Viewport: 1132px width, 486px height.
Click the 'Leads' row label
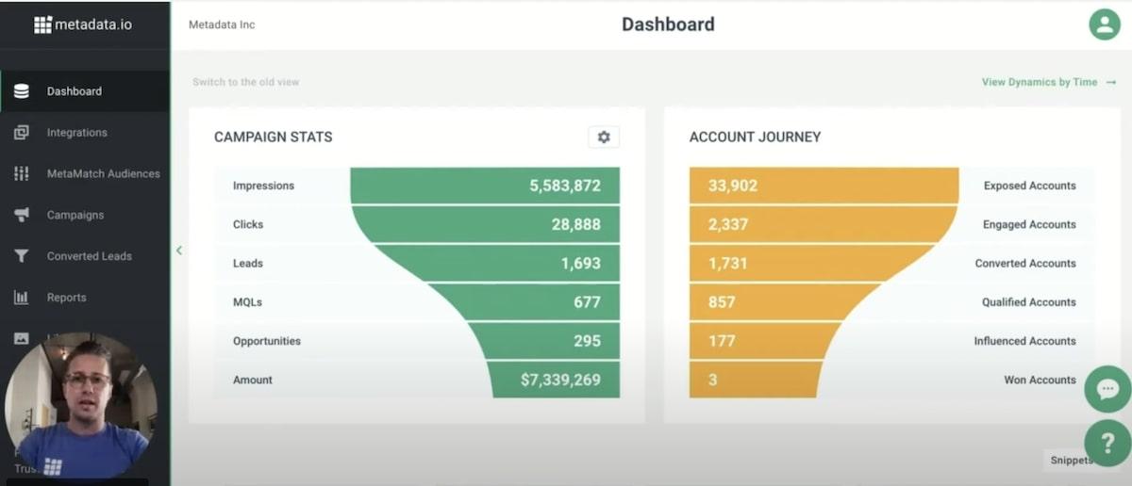coord(248,264)
